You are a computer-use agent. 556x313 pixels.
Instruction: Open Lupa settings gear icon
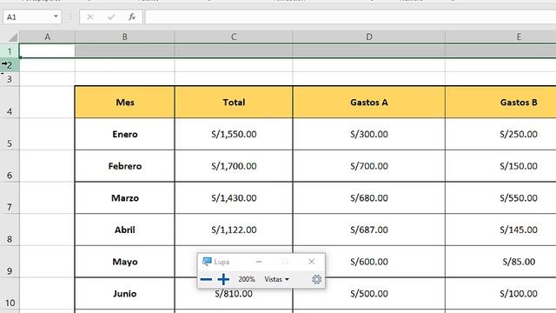pos(316,279)
